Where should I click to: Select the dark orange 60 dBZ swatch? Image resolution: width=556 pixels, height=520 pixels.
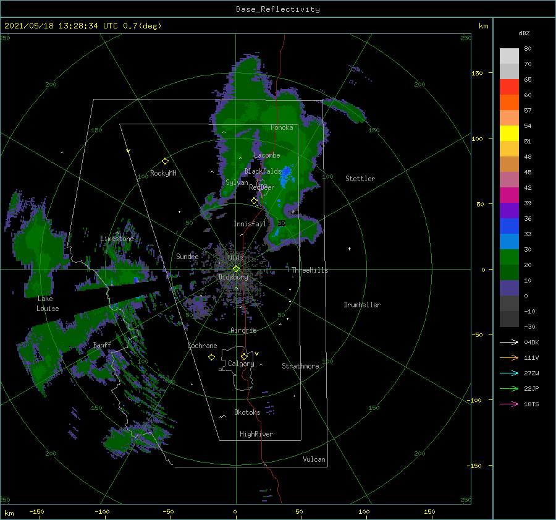509,102
